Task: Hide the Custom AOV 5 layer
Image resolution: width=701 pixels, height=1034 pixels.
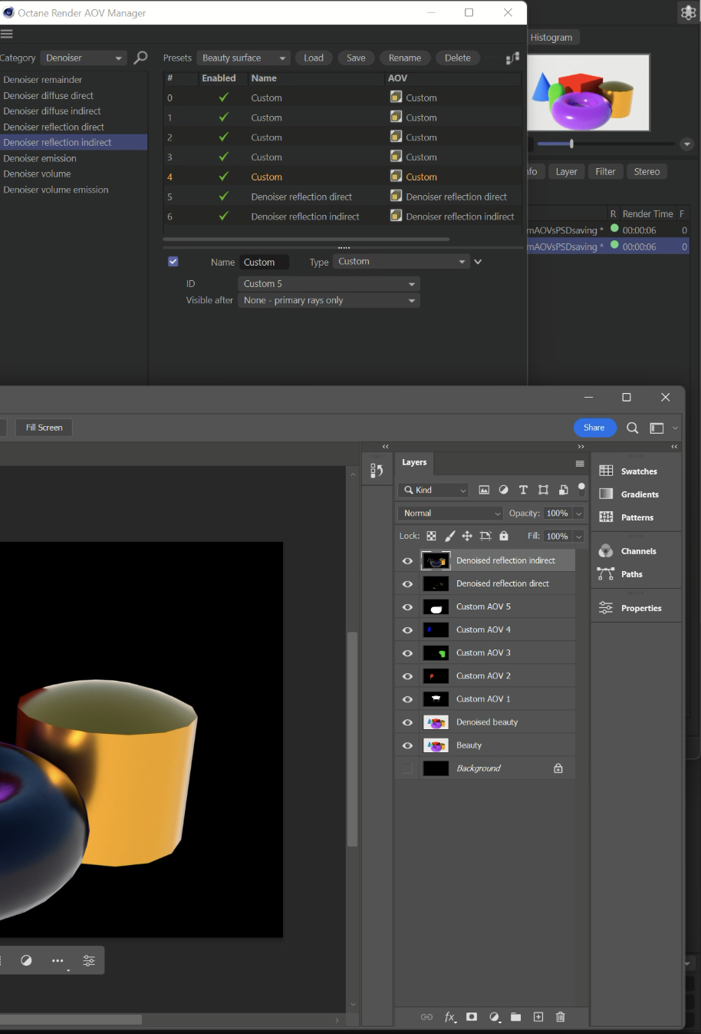Action: click(x=407, y=607)
